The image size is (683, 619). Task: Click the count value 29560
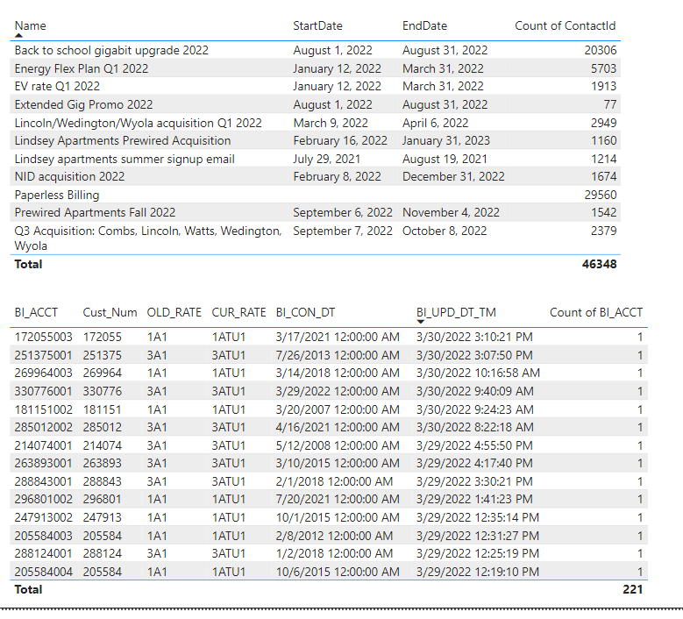pos(601,195)
